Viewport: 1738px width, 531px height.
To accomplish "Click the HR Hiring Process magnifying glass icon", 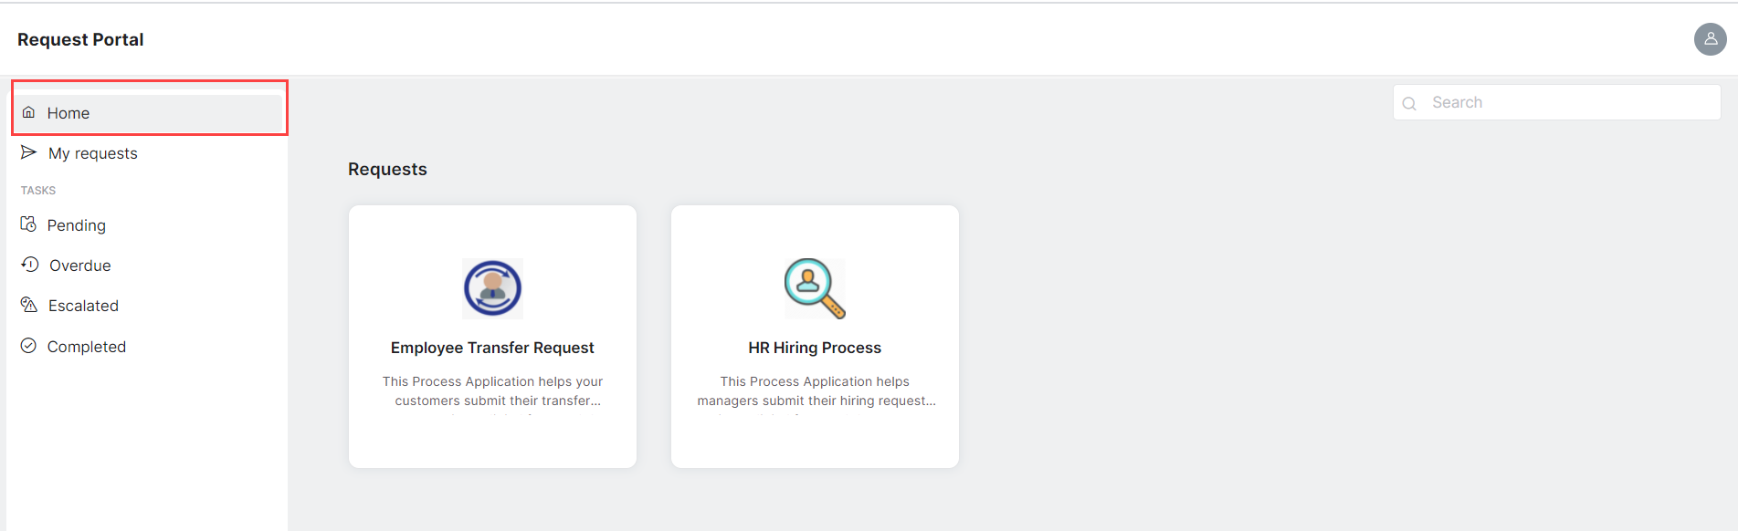I will [x=814, y=288].
